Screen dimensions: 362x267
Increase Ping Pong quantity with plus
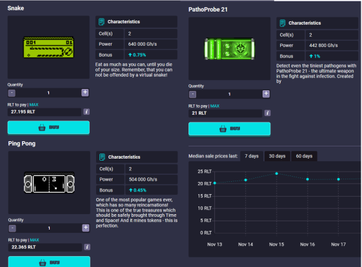pos(86,228)
